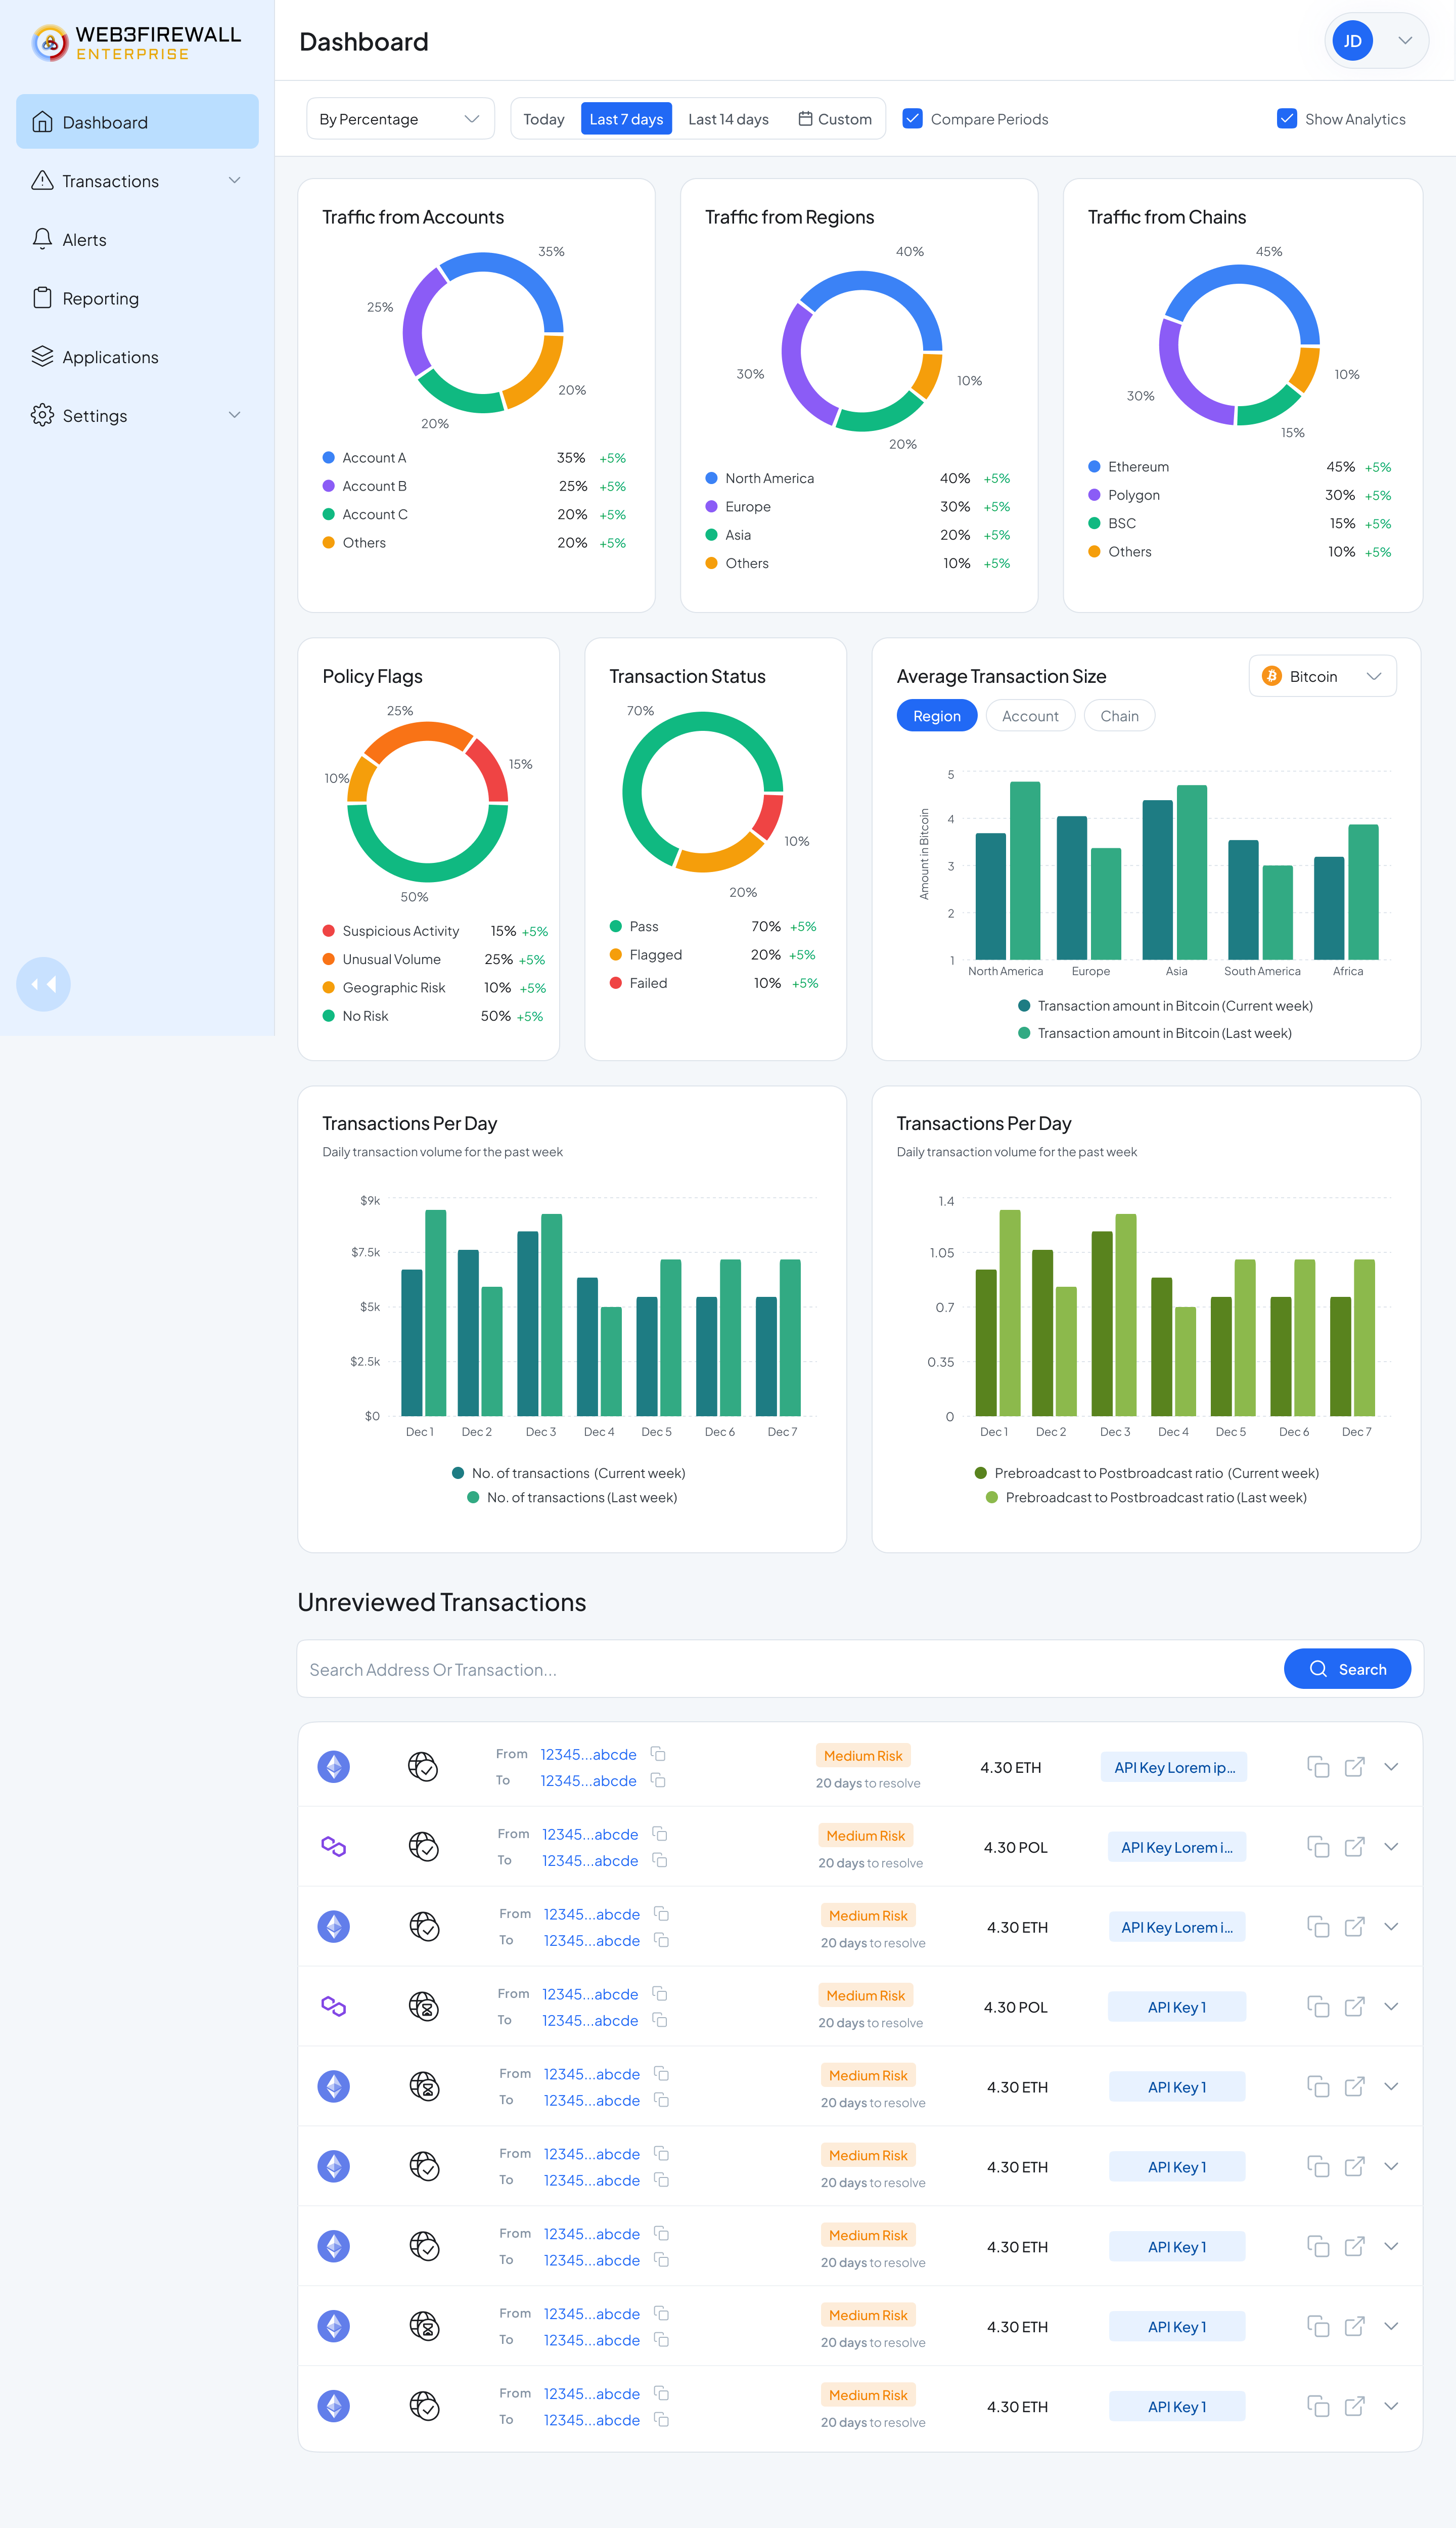This screenshot has height=2528, width=1456.
Task: Click the API Key Lorem ip... tag
Action: 1174,1768
